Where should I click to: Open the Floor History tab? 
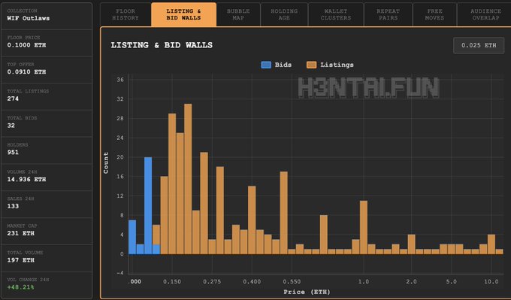coord(125,15)
